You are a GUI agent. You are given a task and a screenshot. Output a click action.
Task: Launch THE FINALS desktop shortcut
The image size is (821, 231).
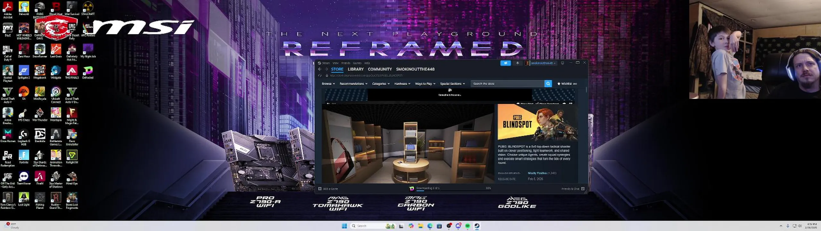(x=72, y=72)
